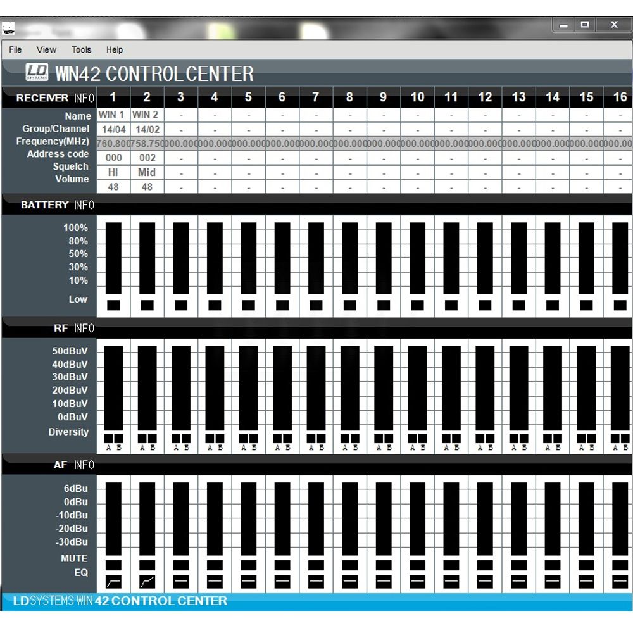The width and height of the screenshot is (633, 633).
Task: Click the EQ curve icon for receiver 2
Action: tap(147, 580)
